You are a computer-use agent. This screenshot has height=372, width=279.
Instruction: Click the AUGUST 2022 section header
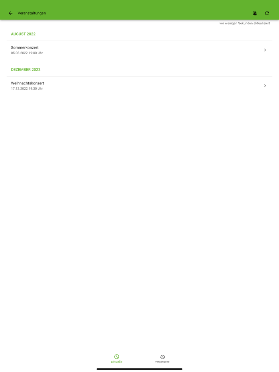tap(23, 34)
